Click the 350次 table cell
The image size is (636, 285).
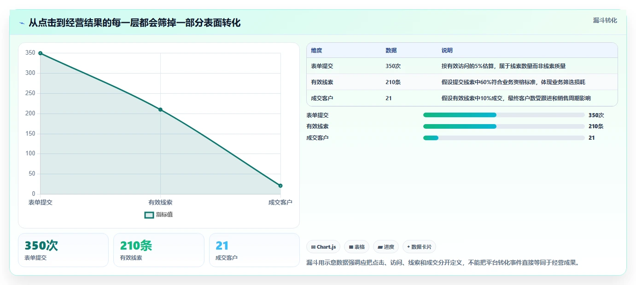click(393, 66)
